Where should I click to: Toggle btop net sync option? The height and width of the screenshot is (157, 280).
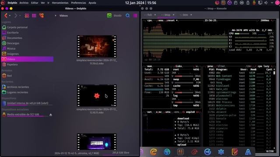[159, 112]
